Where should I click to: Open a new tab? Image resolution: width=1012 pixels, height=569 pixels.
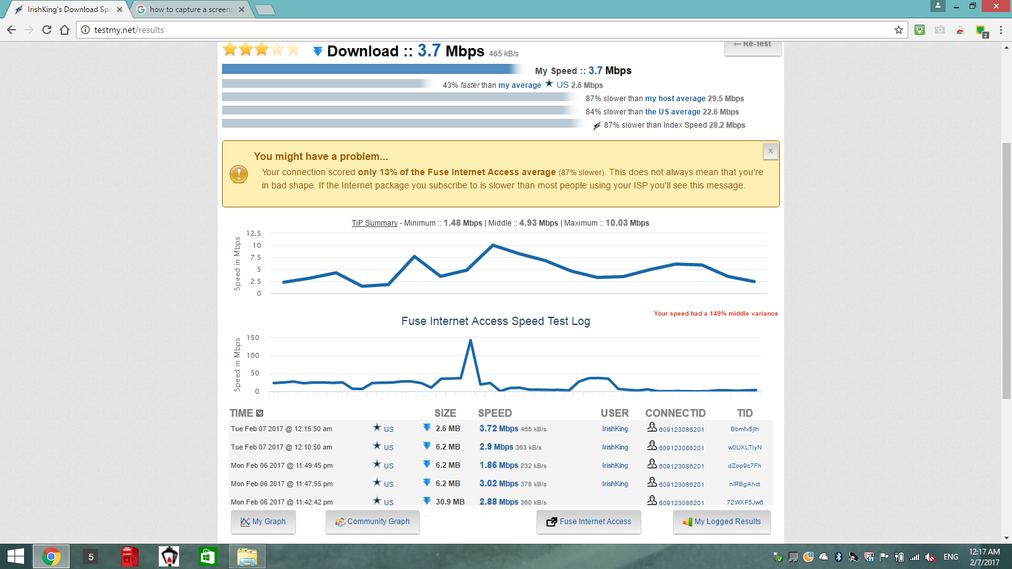coord(264,9)
